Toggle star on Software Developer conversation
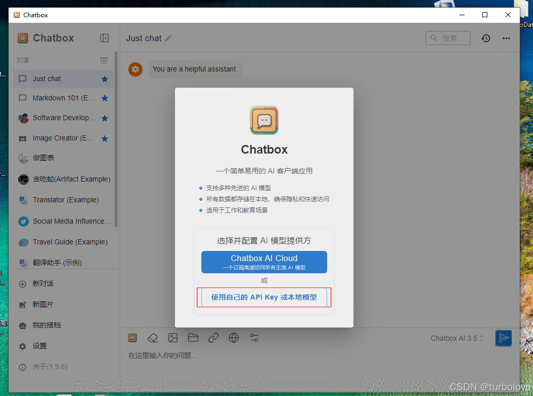 tap(104, 118)
